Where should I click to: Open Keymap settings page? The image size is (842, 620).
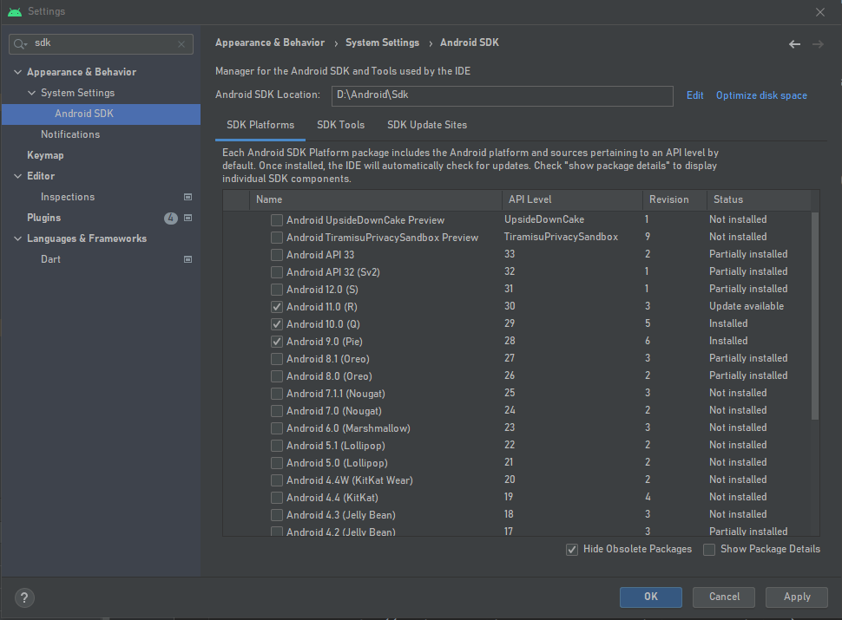point(45,155)
